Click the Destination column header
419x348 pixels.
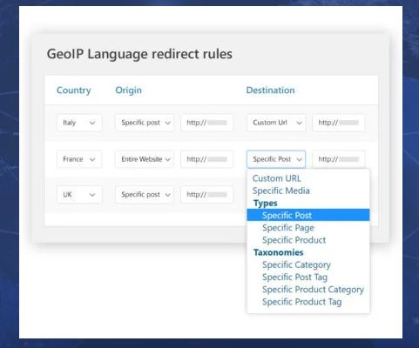coord(270,90)
